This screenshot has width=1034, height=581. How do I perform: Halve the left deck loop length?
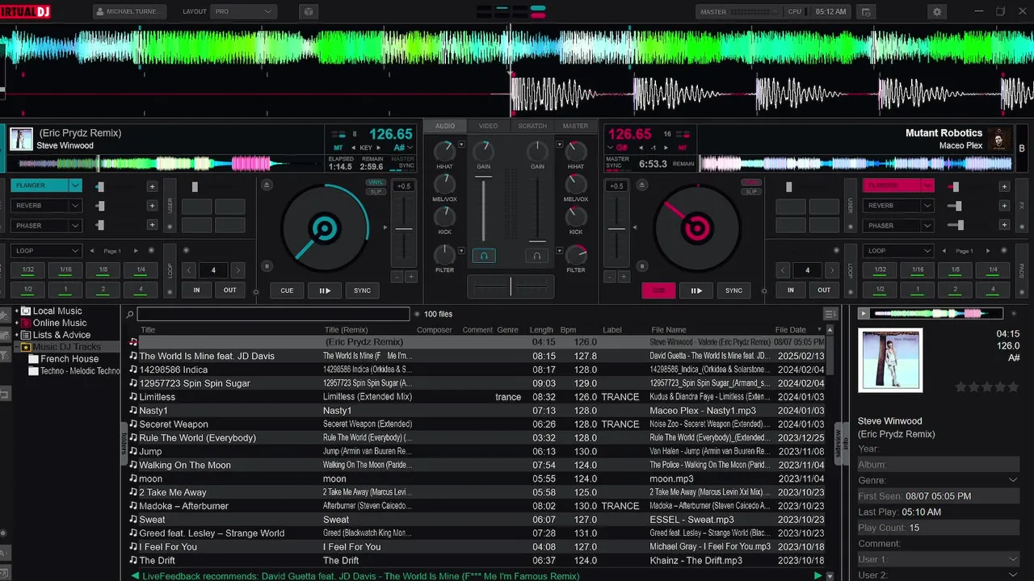189,270
